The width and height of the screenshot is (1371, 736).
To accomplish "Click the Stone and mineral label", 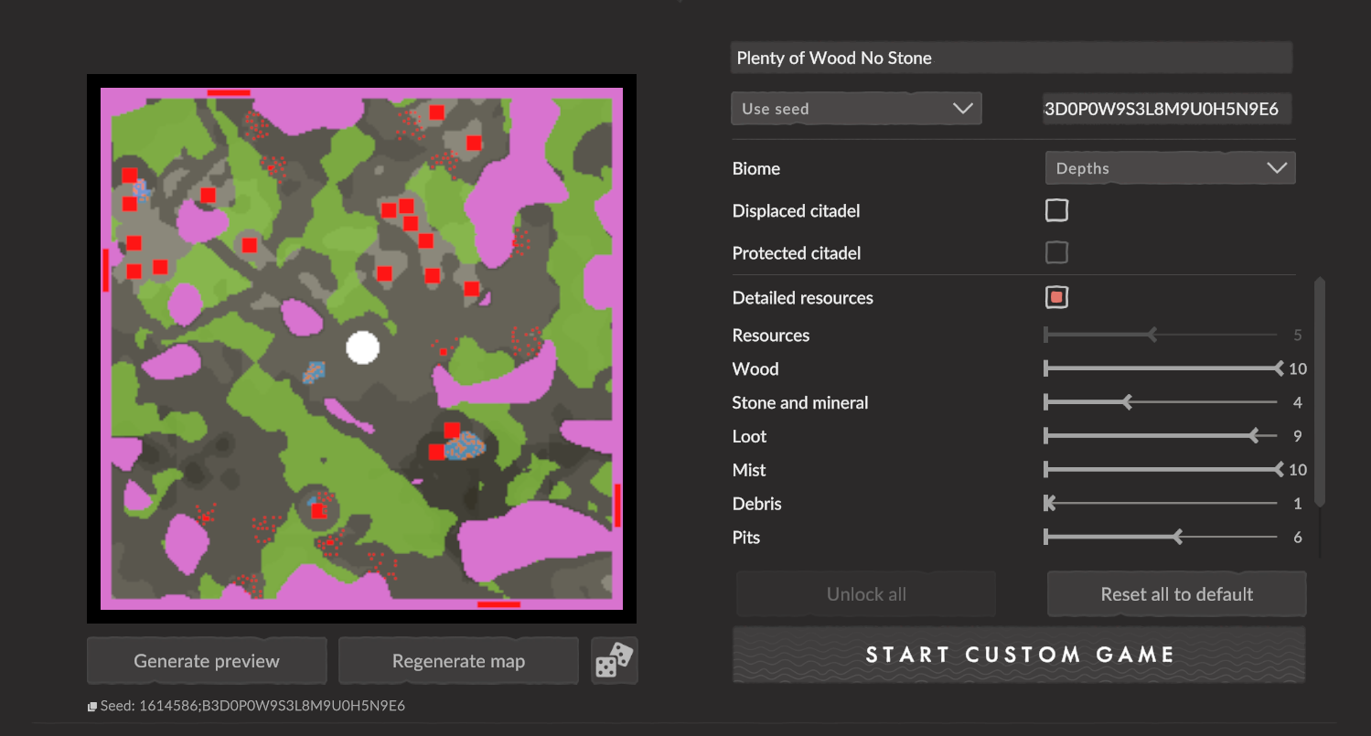I will pyautogui.click(x=800, y=403).
